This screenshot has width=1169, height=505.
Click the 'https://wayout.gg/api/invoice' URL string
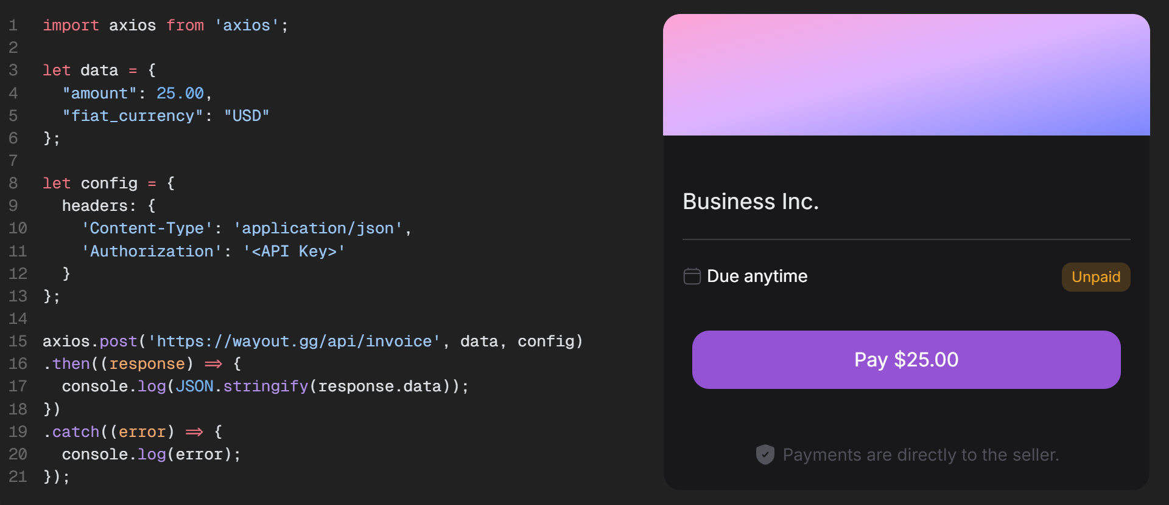pos(294,342)
